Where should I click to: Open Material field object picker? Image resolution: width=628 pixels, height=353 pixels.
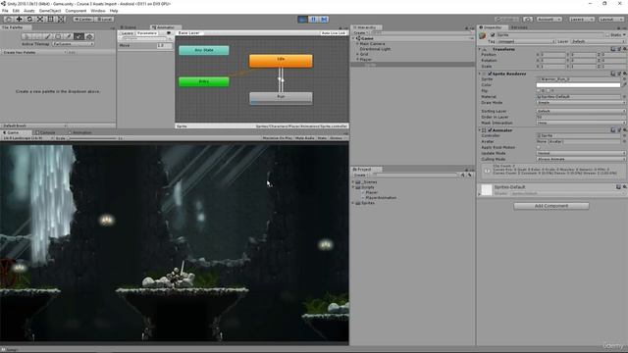[624, 97]
